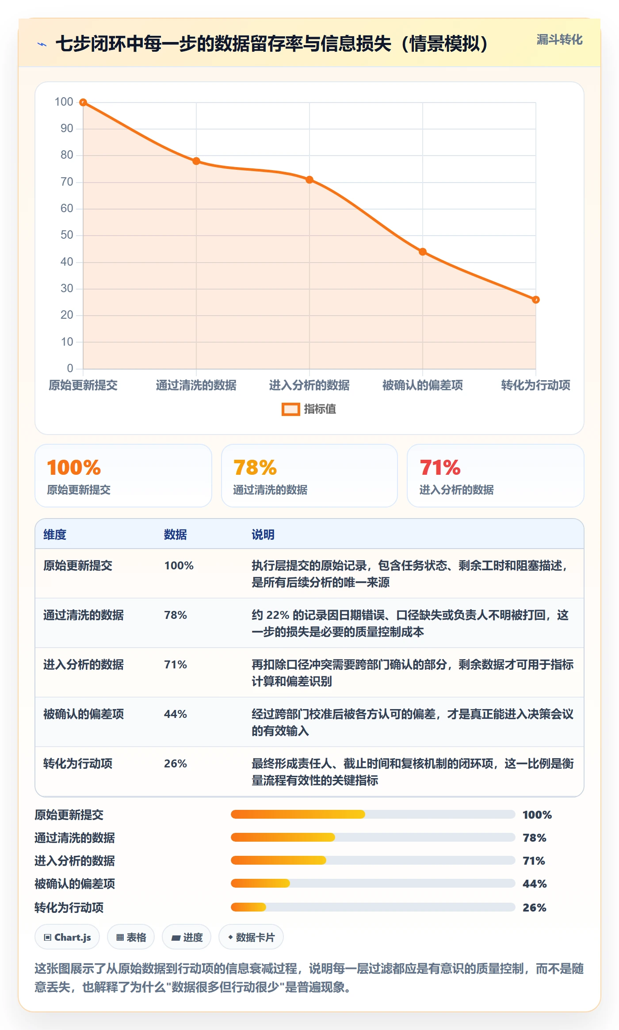The height and width of the screenshot is (1030, 619).
Task: Click the 转化为行动项 progress bar
Action: pyautogui.click(x=373, y=907)
